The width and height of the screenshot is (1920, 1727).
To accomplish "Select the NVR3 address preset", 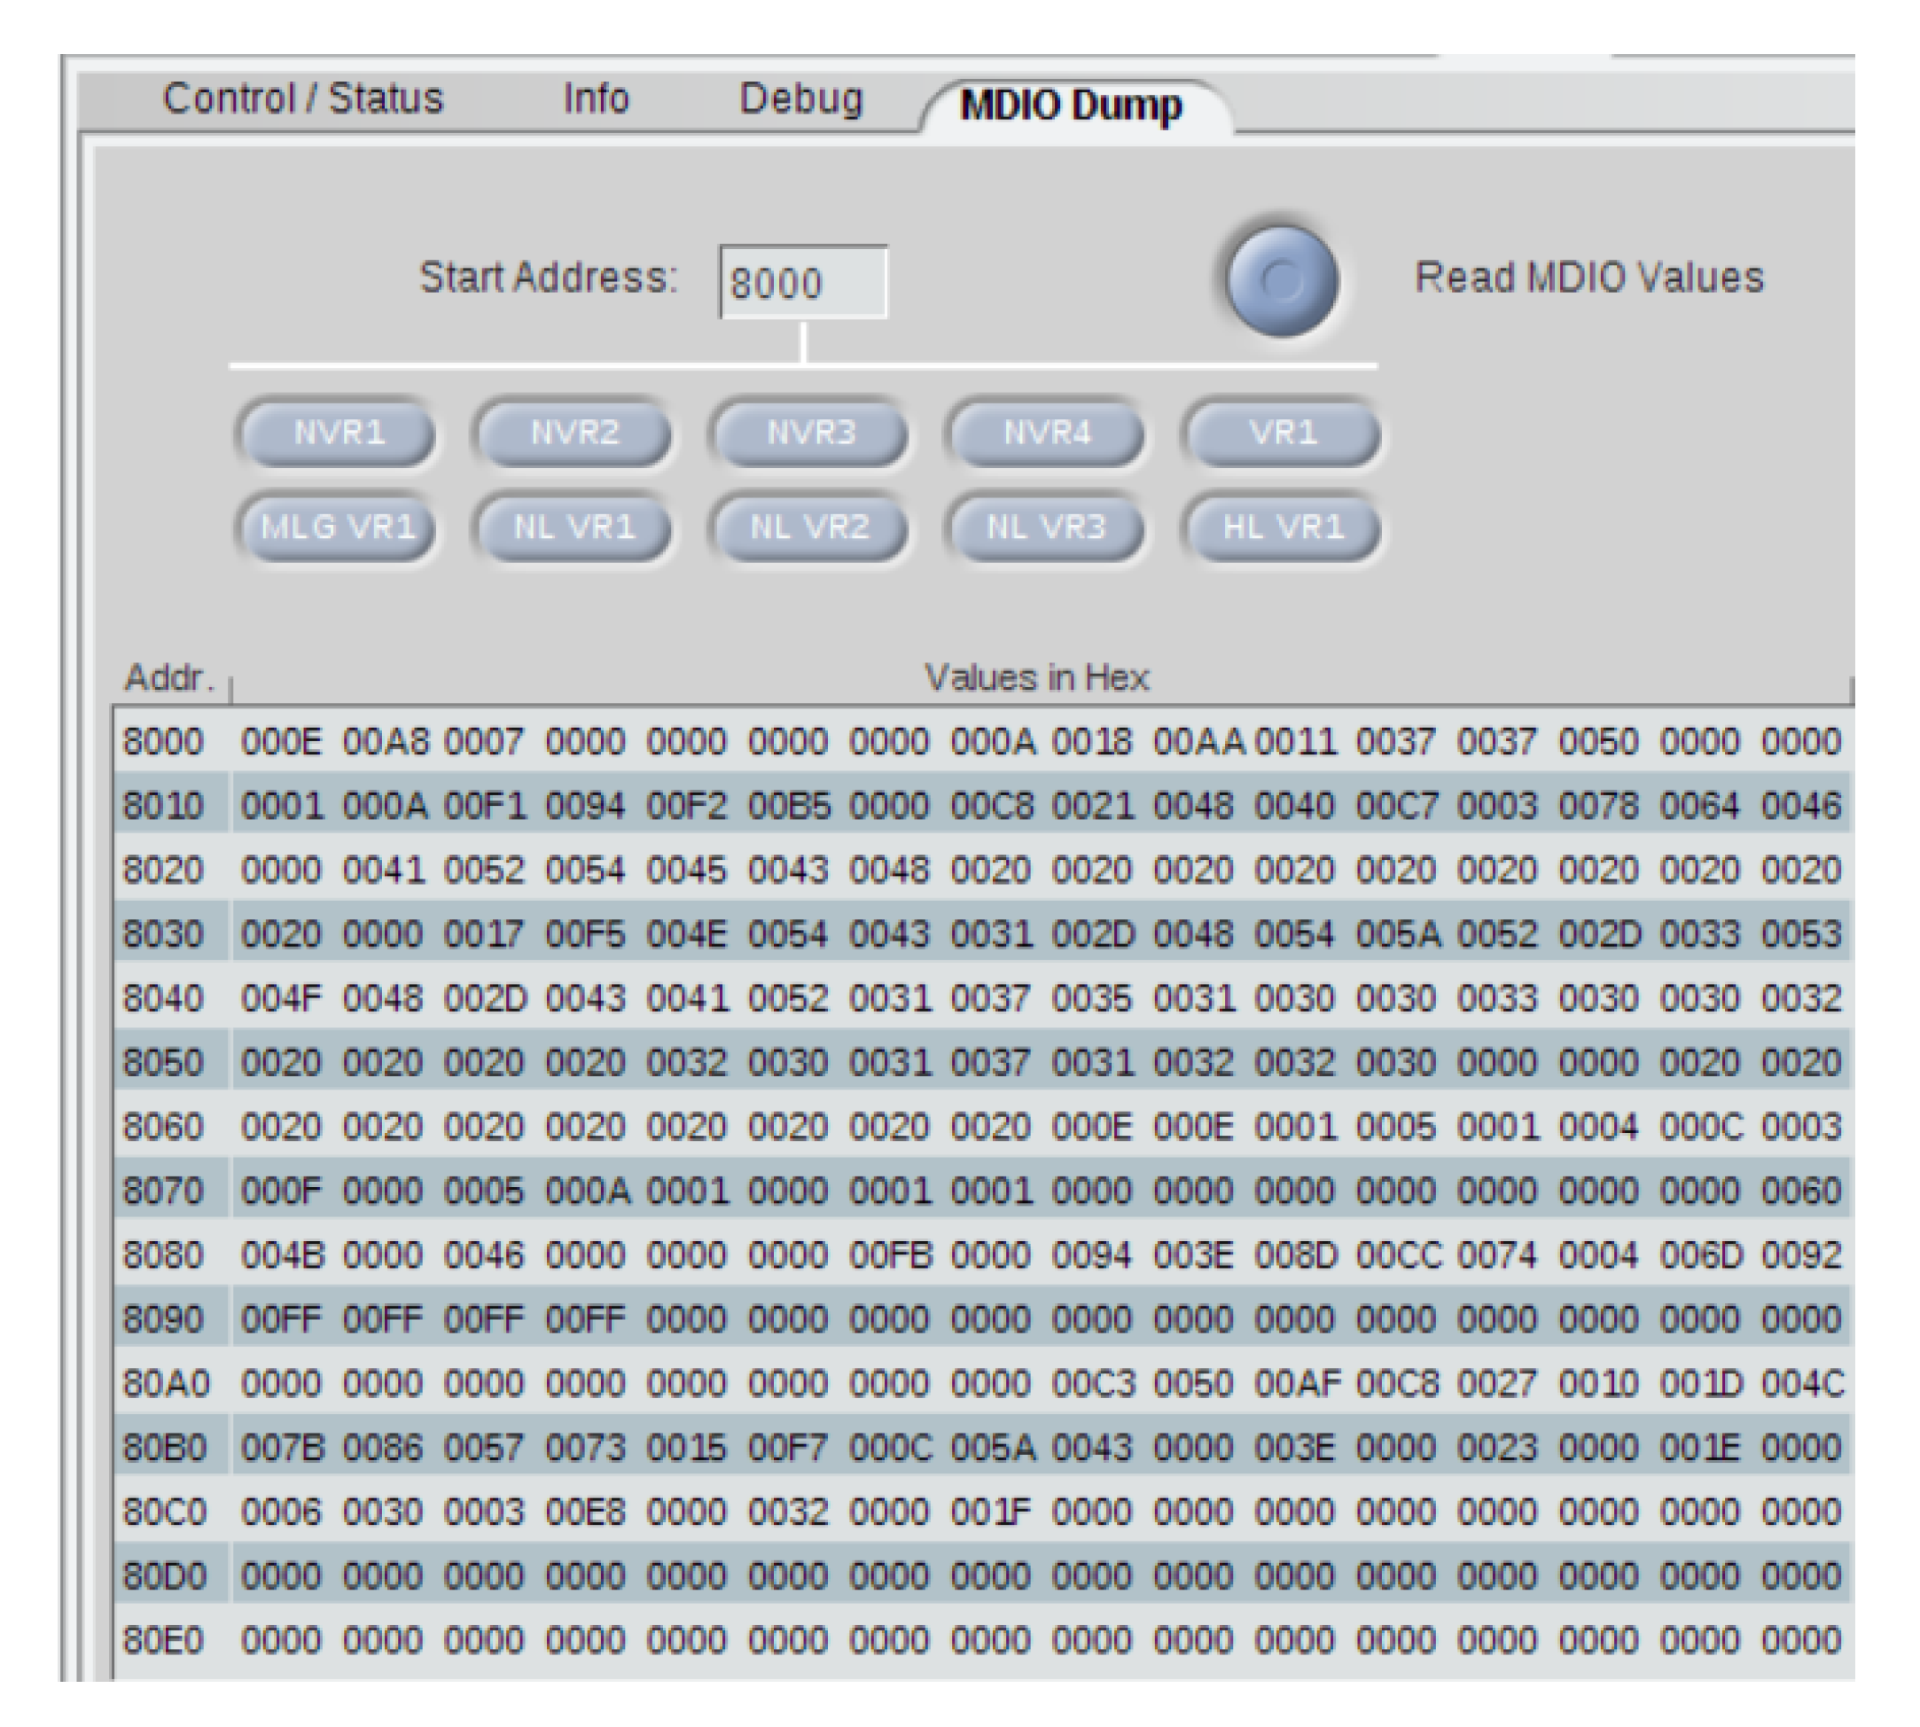I will [810, 433].
